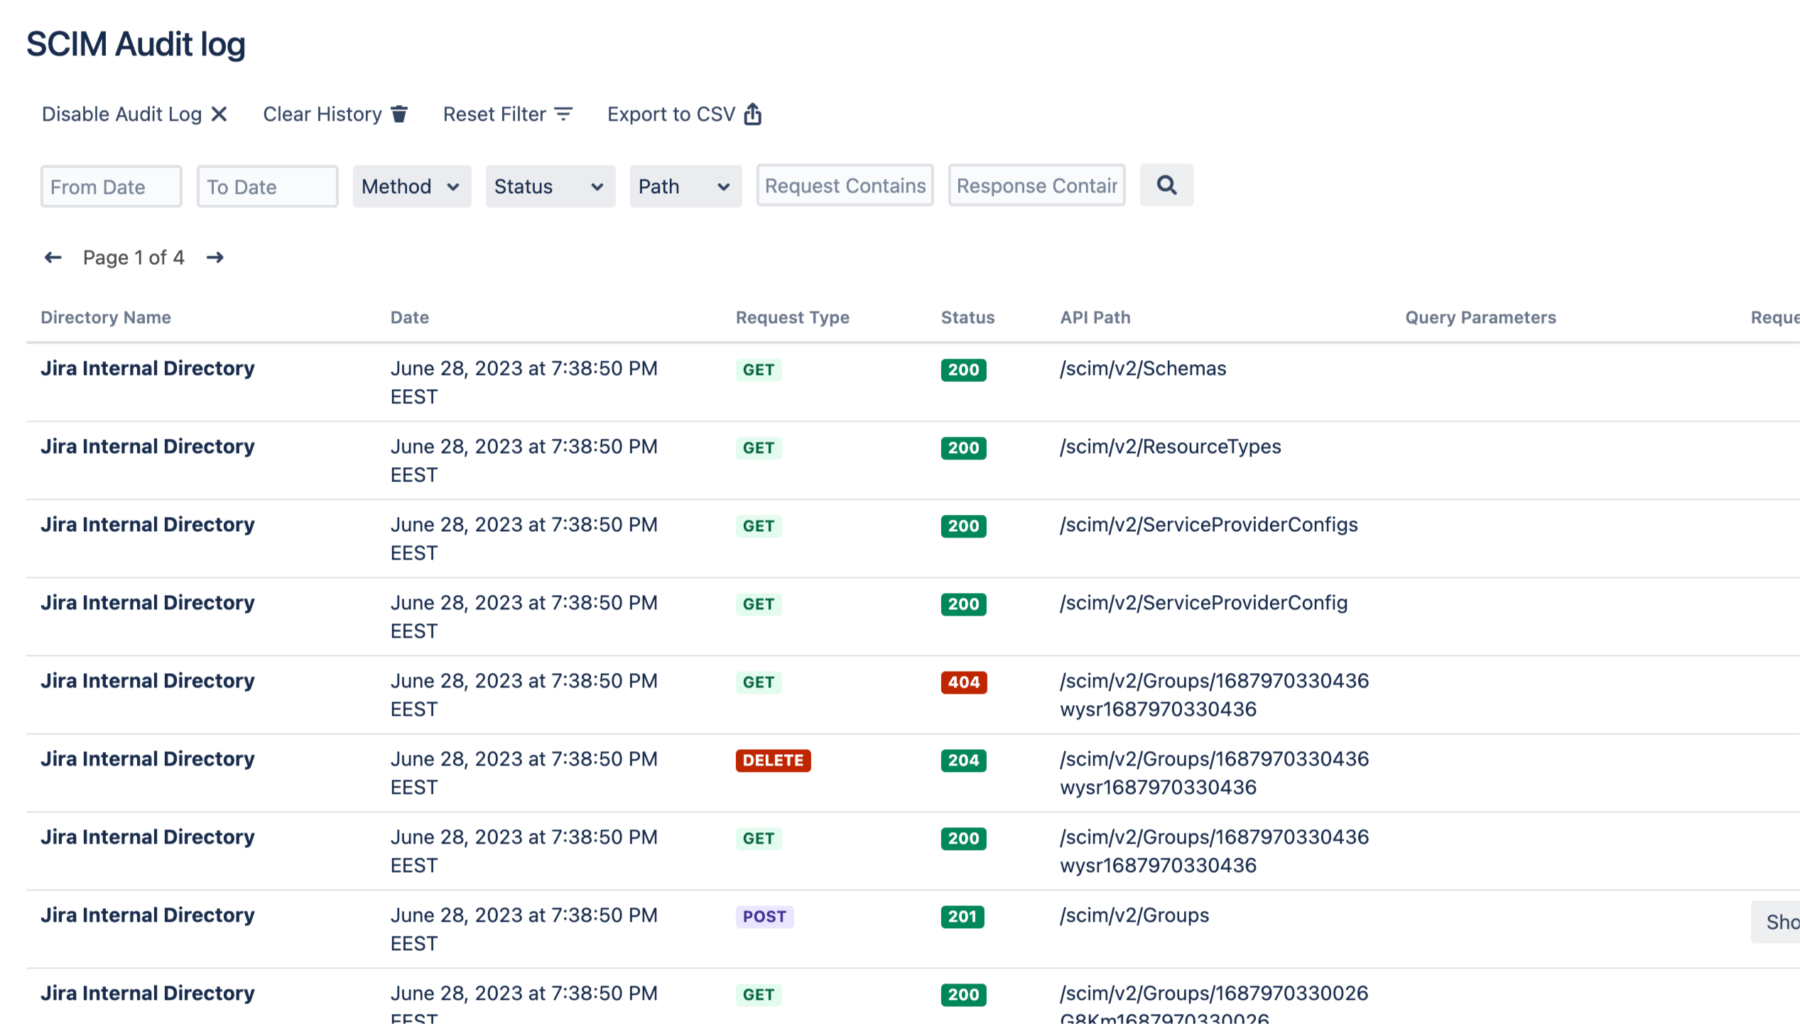Screen dimensions: 1800x1024
Task: Open the Method filter dropdown
Action: 411,187
